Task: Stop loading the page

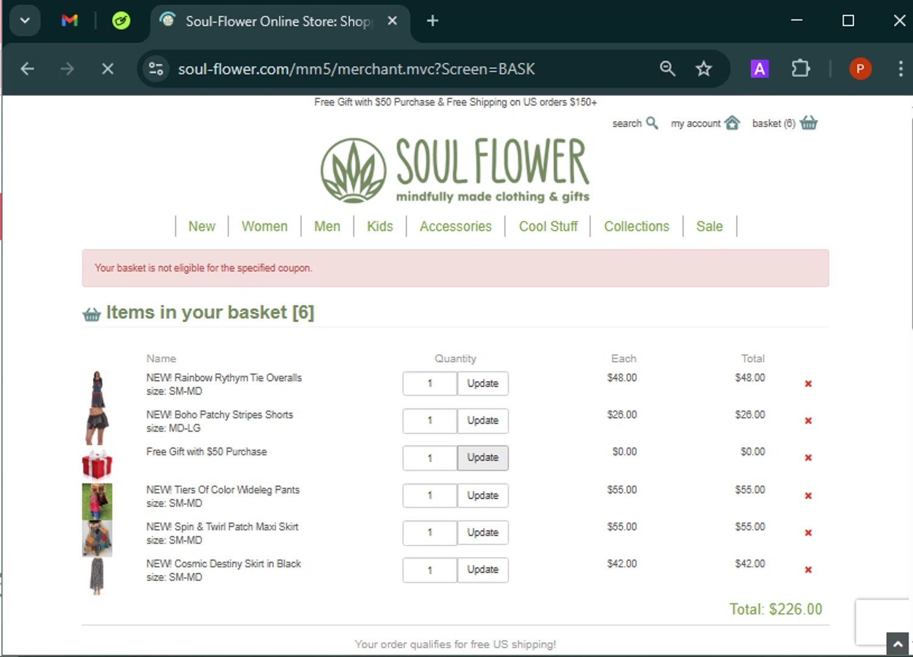Action: 108,69
